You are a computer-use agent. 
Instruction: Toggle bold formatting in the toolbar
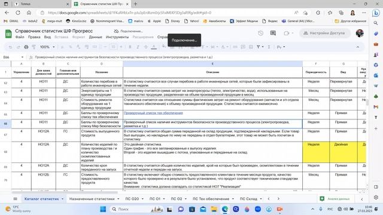(130, 47)
